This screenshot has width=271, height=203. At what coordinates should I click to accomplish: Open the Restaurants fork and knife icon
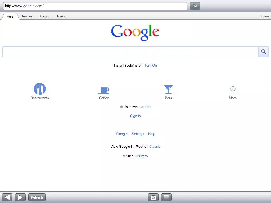coord(40,89)
